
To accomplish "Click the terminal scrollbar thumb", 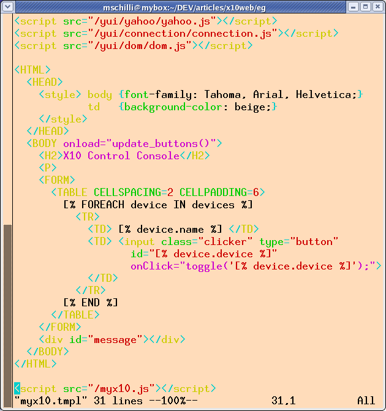I will coord(7,315).
